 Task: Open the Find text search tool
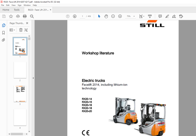32,16
